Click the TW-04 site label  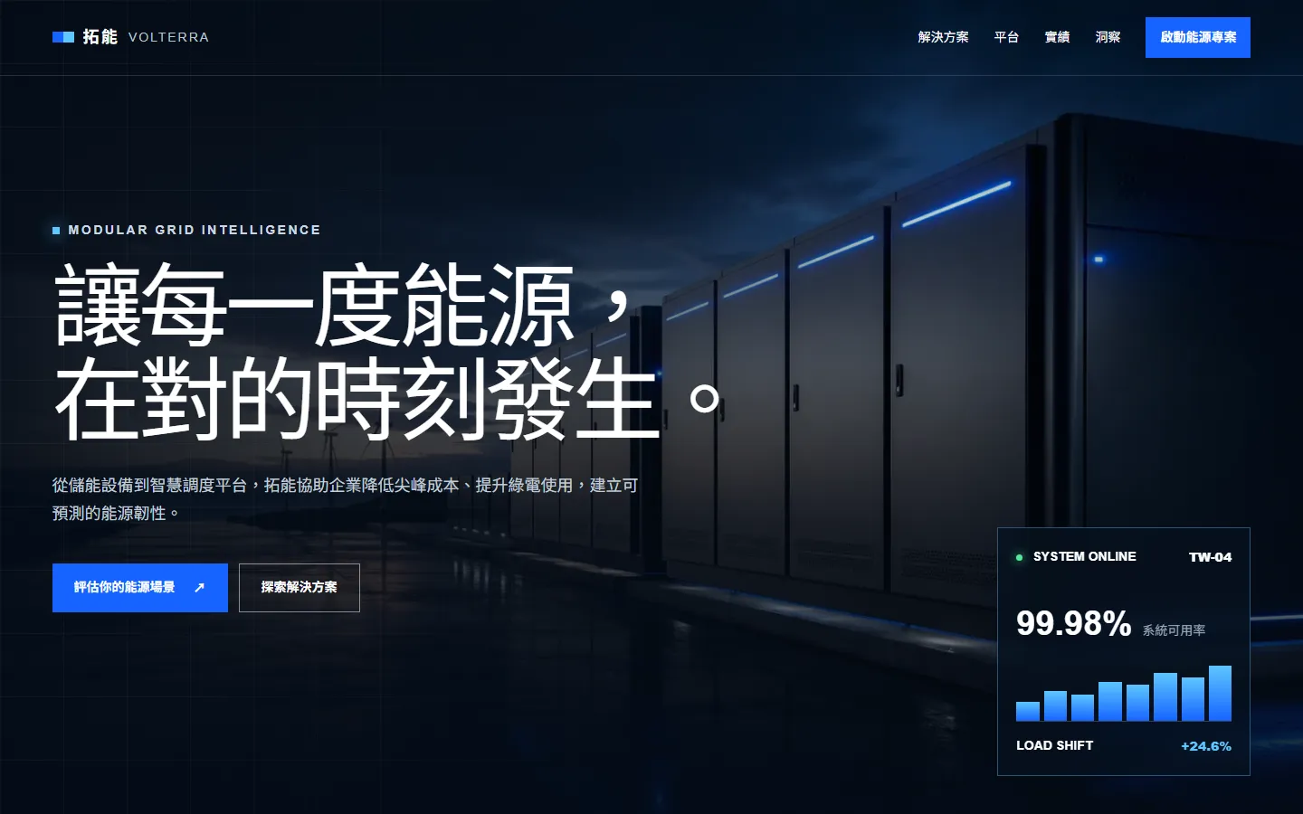pos(1210,557)
